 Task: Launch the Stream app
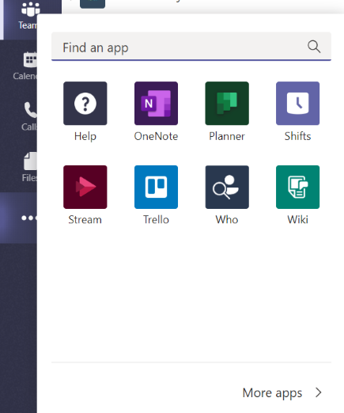tap(85, 187)
